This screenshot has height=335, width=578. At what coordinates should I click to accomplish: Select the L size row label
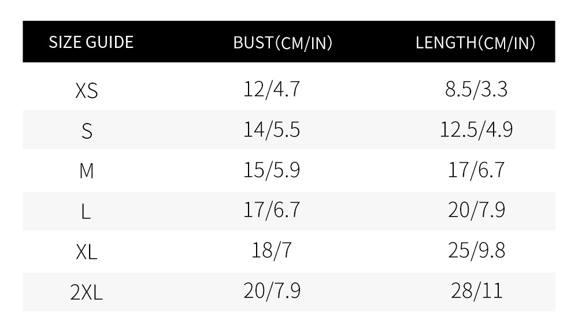(x=86, y=211)
